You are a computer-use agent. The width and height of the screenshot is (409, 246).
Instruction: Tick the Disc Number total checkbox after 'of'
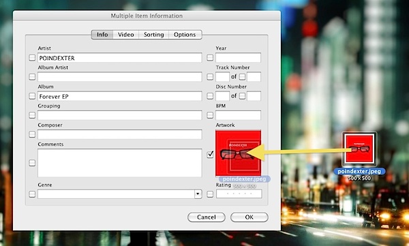click(242, 96)
